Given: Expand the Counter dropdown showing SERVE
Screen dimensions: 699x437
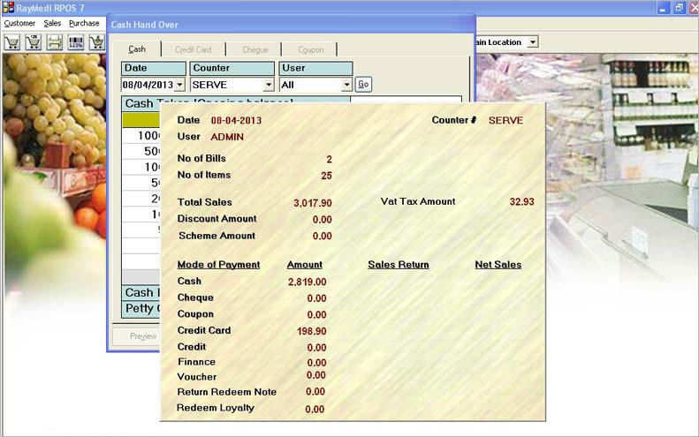Looking at the screenshot, I should click(x=269, y=85).
